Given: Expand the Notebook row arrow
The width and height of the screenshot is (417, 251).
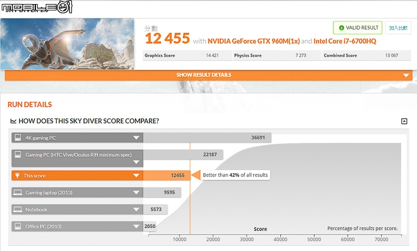Looking at the screenshot, I should tap(136, 209).
